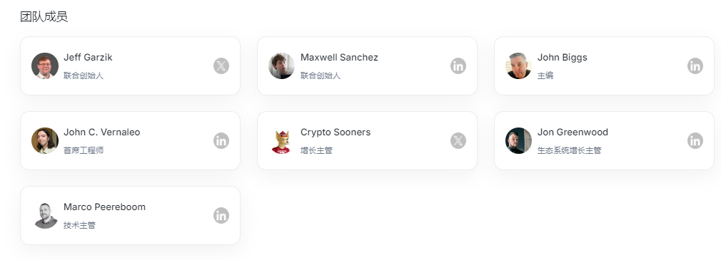Click Jeff Garzik's avatar photo
Image resolution: width=721 pixels, height=260 pixels.
click(x=45, y=66)
